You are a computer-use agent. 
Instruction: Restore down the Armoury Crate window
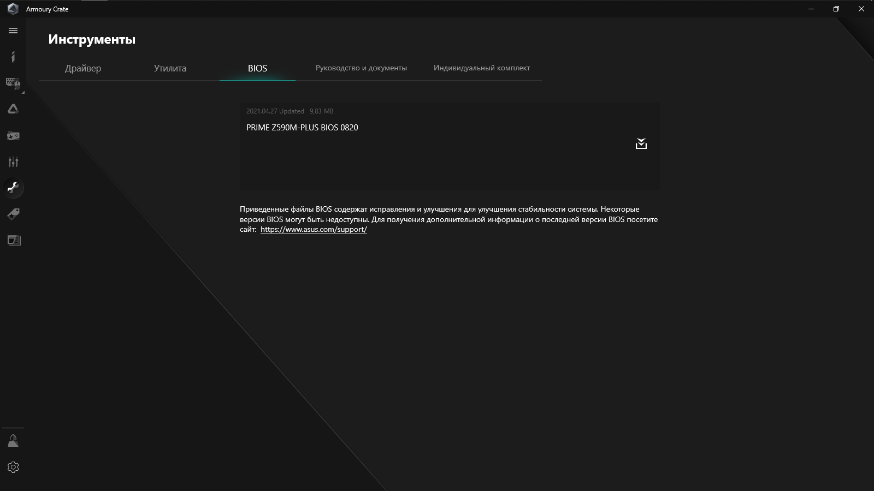coord(836,9)
